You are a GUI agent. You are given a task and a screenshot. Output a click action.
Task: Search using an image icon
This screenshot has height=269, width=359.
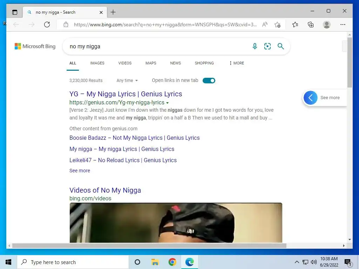(x=267, y=46)
